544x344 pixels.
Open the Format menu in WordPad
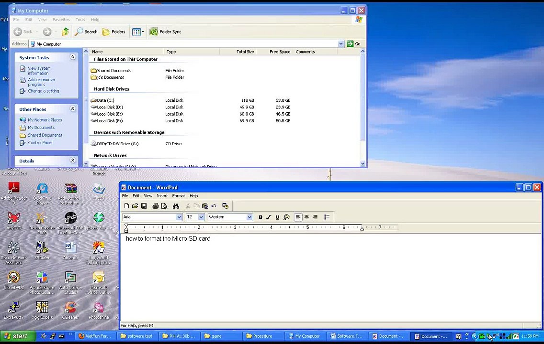click(x=178, y=196)
